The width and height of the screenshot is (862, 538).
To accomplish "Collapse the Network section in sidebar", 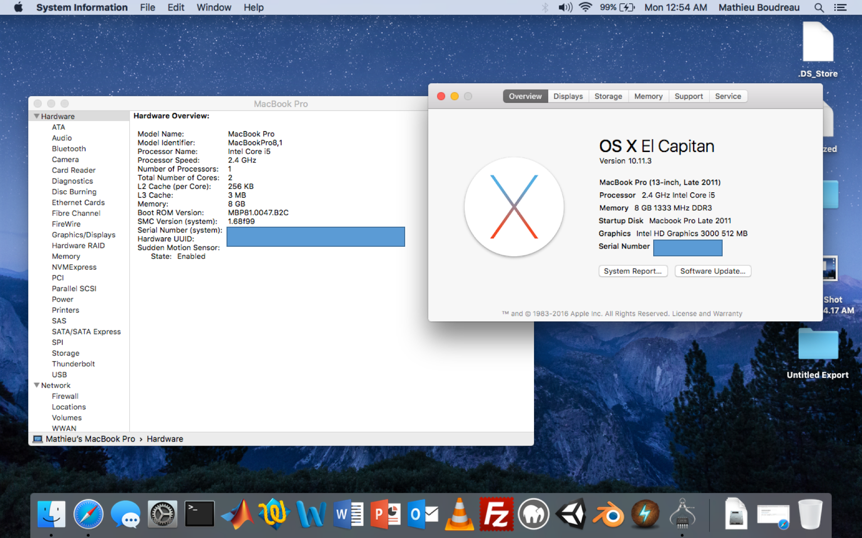I will 36,385.
